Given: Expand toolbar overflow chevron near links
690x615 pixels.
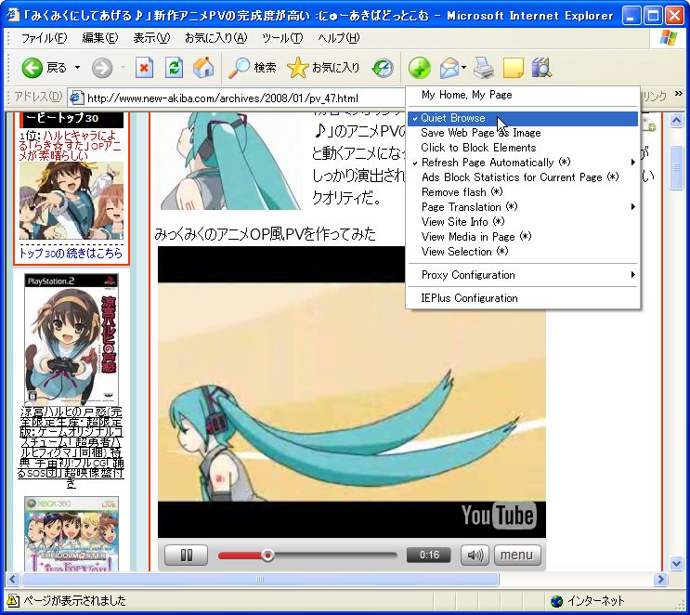Looking at the screenshot, I should point(678,93).
